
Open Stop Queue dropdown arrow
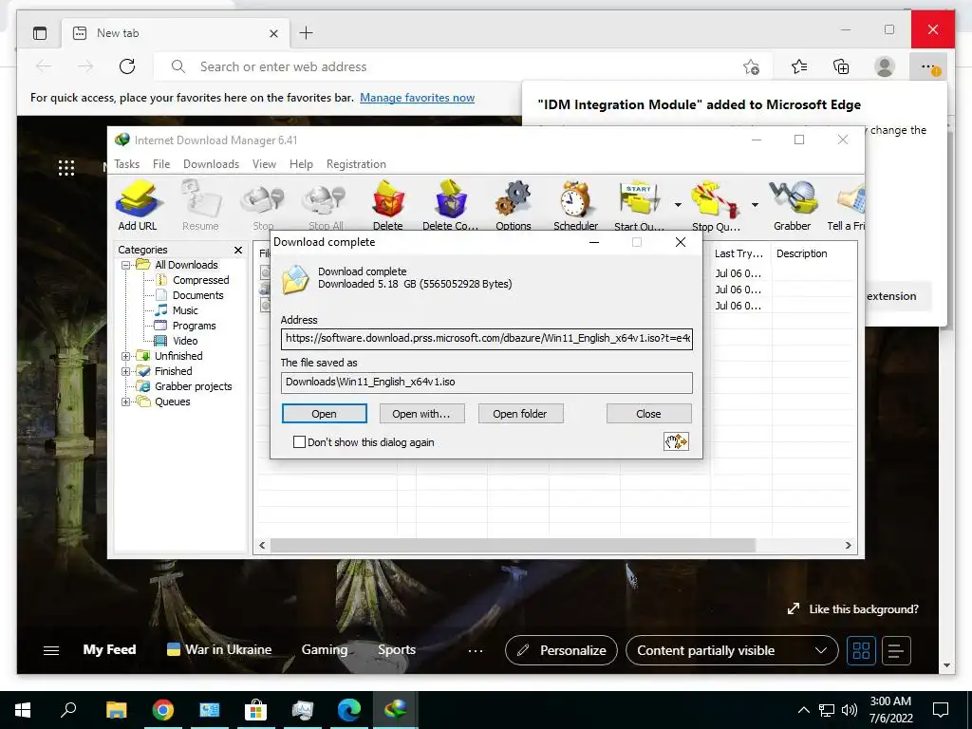click(755, 205)
